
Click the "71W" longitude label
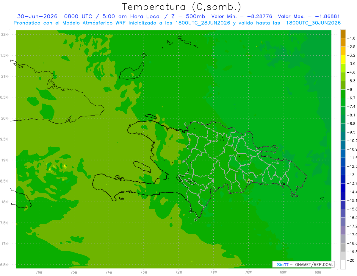(213, 272)
